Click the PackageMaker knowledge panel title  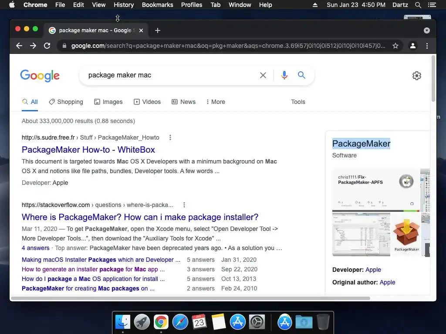point(361,144)
